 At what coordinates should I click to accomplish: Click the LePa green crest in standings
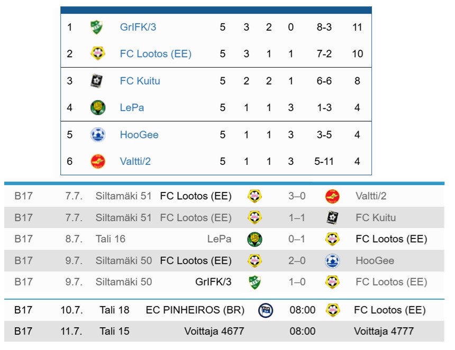click(98, 107)
